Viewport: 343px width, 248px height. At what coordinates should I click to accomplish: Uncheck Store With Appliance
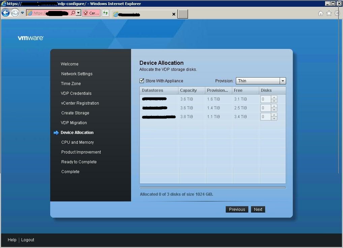click(x=142, y=81)
